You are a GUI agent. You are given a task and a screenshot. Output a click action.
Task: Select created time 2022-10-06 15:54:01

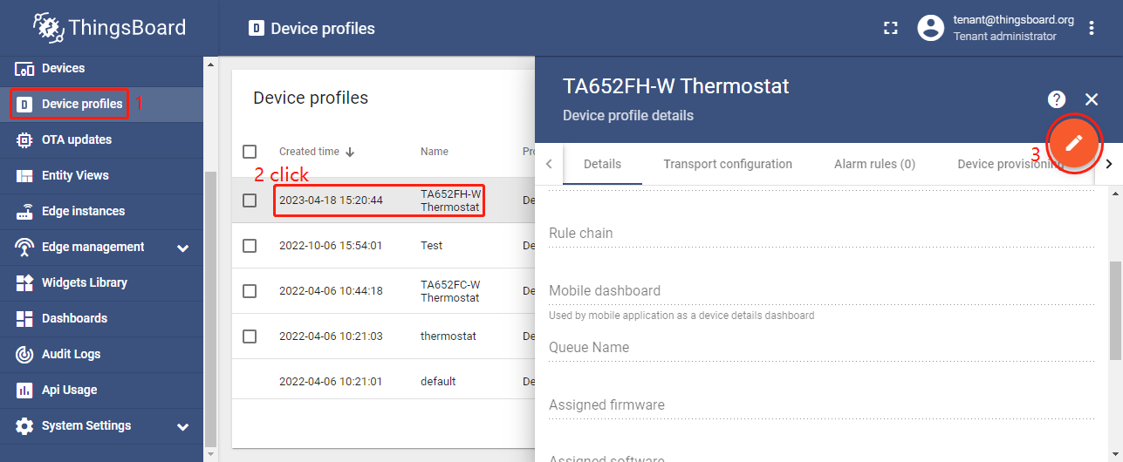[331, 246]
